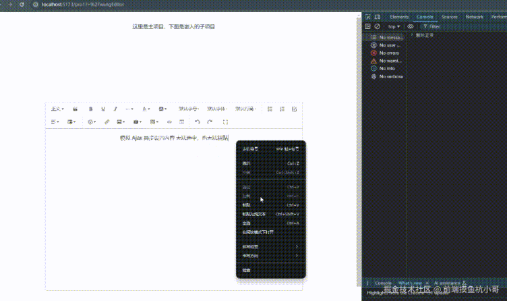Activate the DevTools inspect element picker
Screen dimensions: 507x301
[x=368, y=17]
